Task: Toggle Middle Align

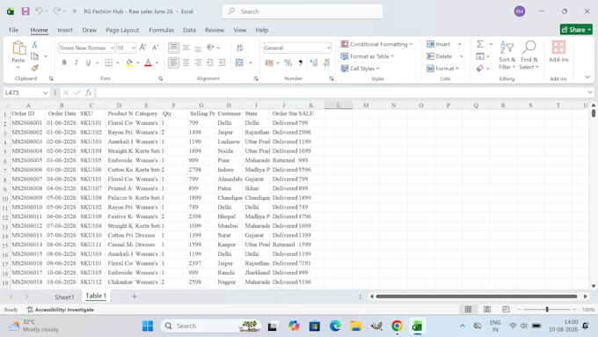Action: point(186,48)
